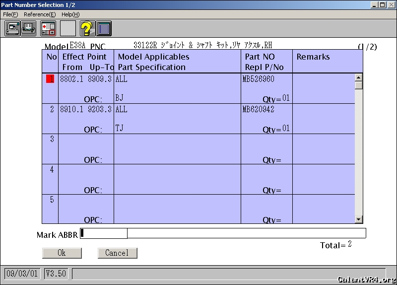The image size is (397, 285).
Task: Select row number 2 in the table
Action: click(52, 109)
